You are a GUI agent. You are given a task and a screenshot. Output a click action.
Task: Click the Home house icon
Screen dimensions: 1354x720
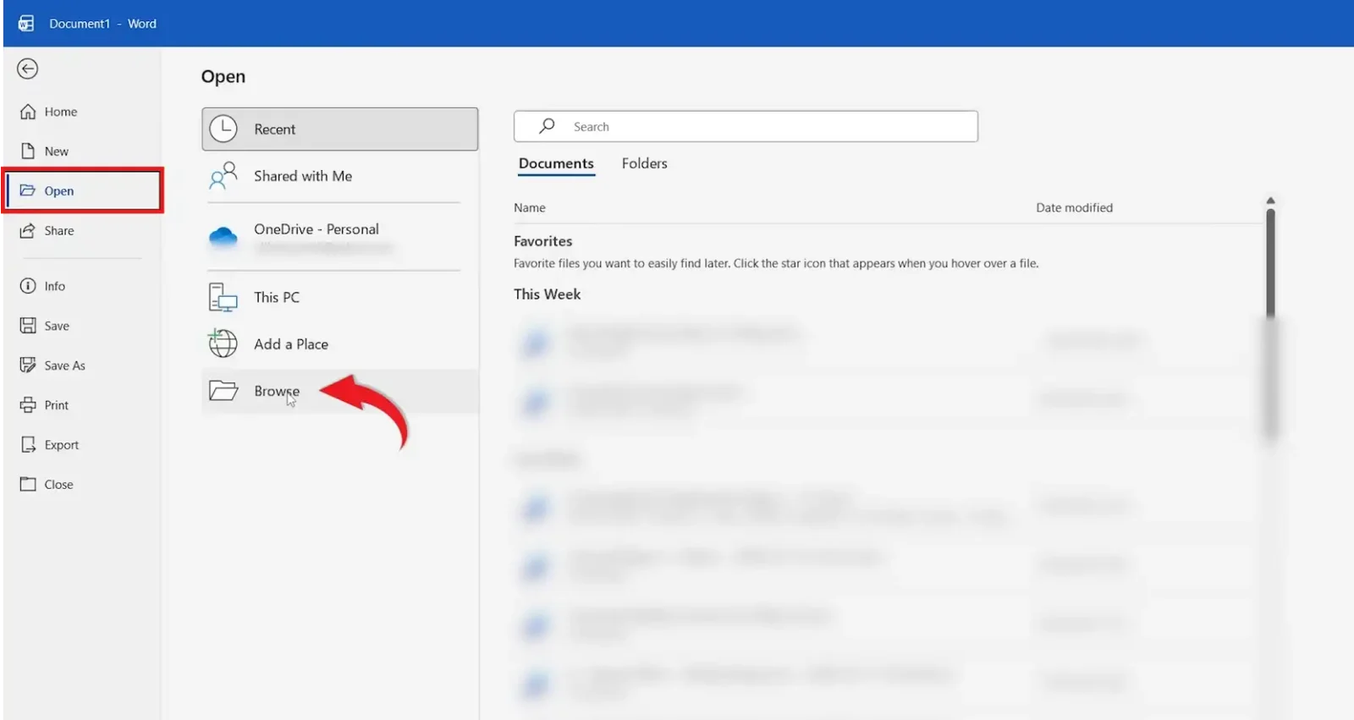pyautogui.click(x=28, y=112)
